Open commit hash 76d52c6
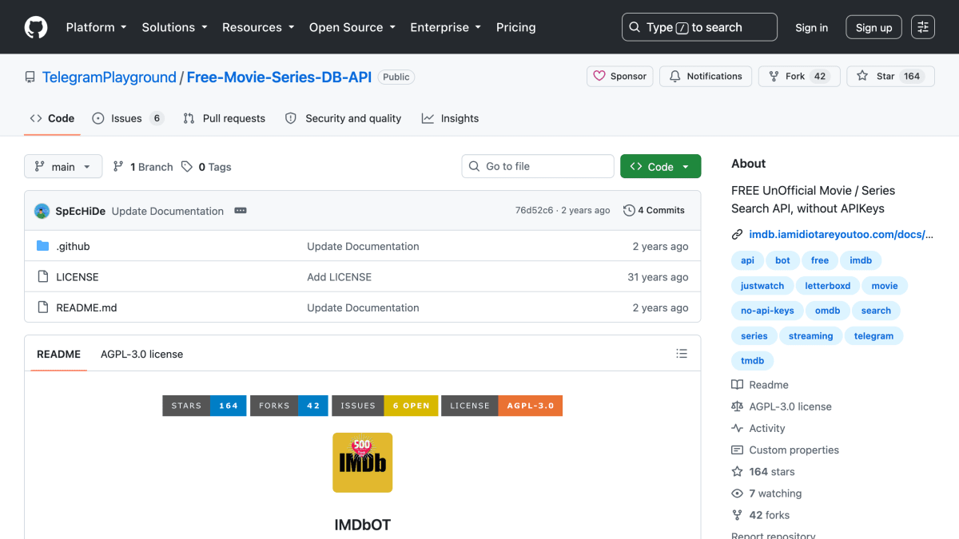Viewport: 959px width, 539px height. tap(534, 211)
